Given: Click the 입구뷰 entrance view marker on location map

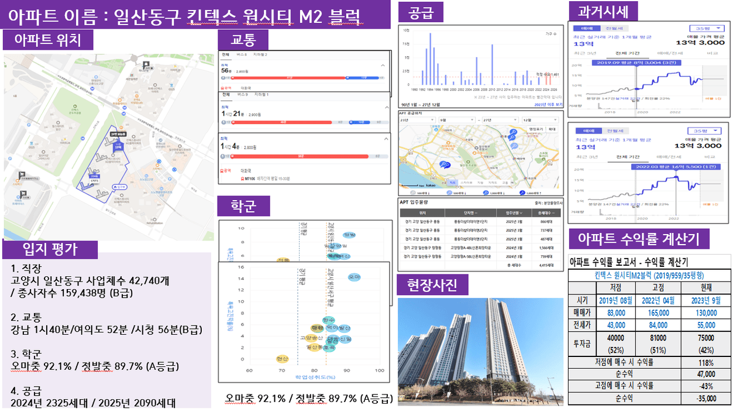Looking at the screenshot, I should click(119, 187).
